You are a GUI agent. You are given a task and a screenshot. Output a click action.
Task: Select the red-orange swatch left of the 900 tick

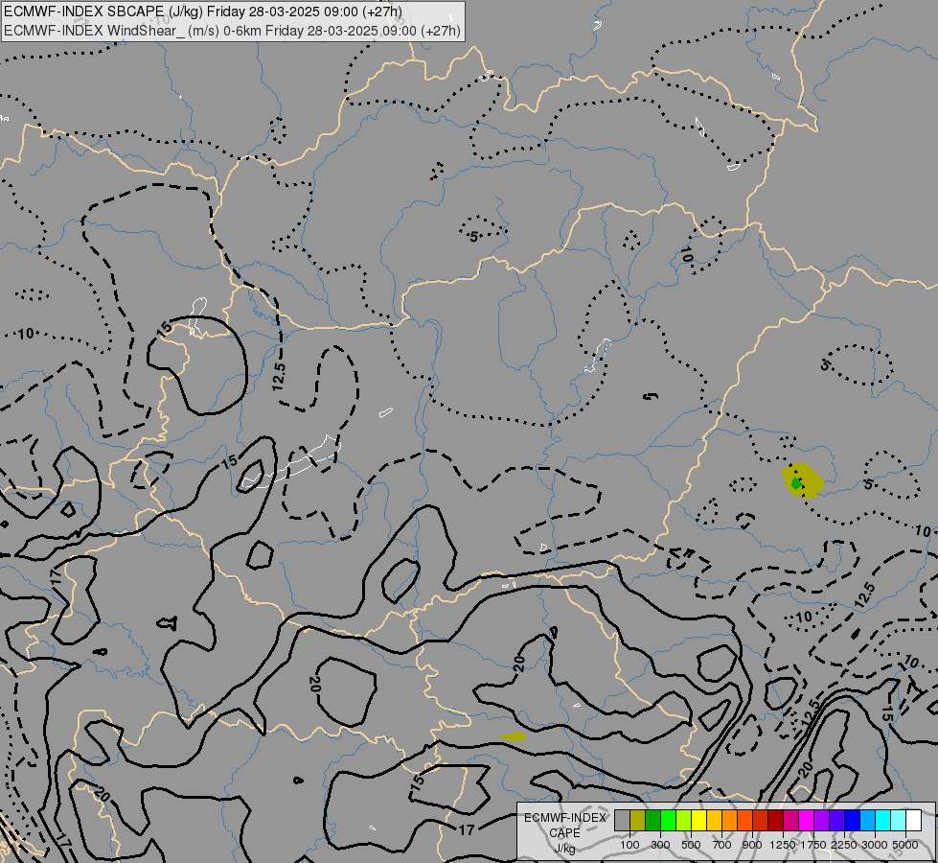pyautogui.click(x=744, y=821)
